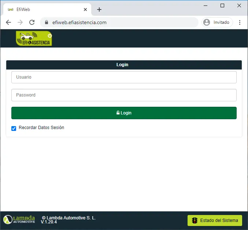Click the browser back arrow
248x230 pixels.
[8, 22]
